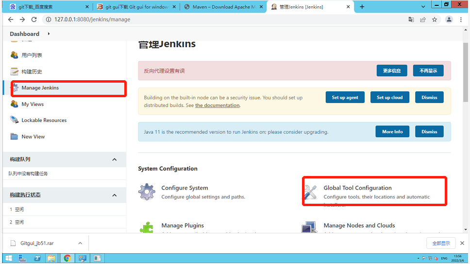
Task: Share this page from address bar
Action: coord(422,19)
